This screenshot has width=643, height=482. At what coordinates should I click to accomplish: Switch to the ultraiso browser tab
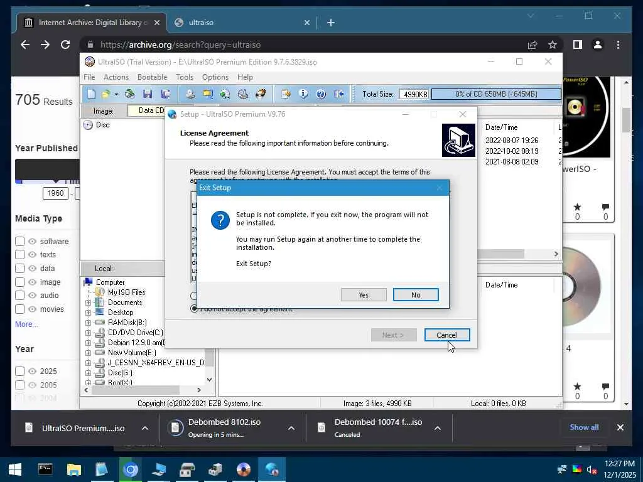tap(242, 23)
